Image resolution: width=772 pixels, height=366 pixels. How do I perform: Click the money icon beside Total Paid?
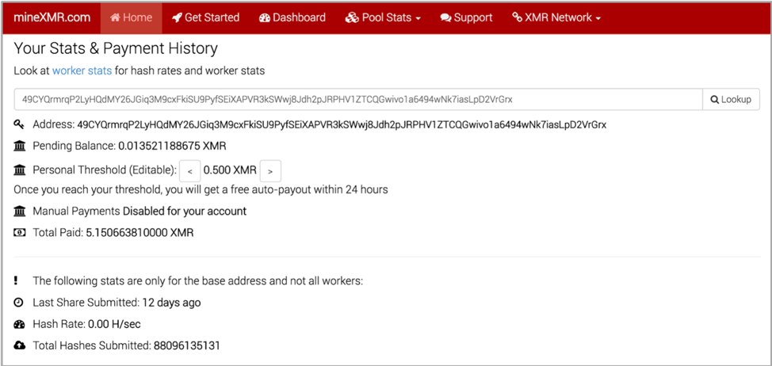tap(19, 233)
